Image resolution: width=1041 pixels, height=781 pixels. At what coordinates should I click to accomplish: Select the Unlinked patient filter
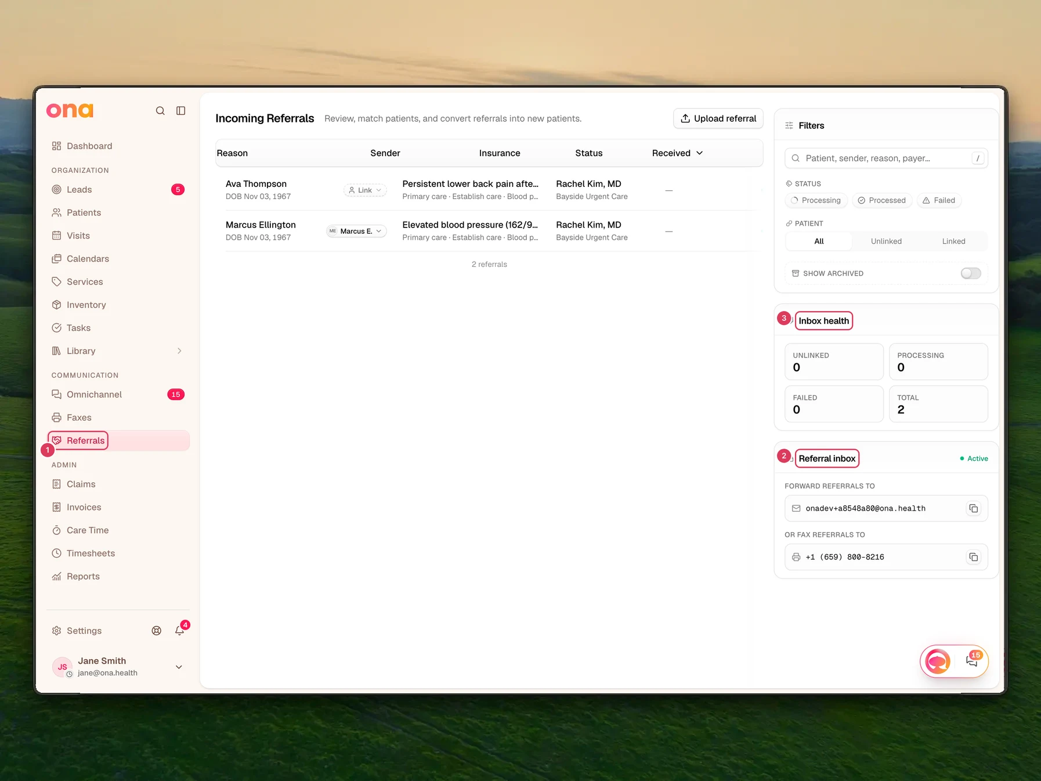886,241
